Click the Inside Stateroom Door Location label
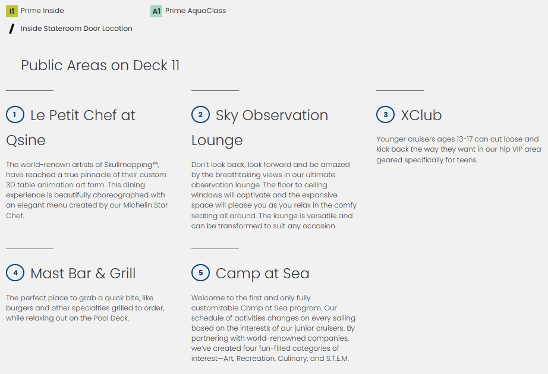The height and width of the screenshot is (374, 548). point(76,29)
